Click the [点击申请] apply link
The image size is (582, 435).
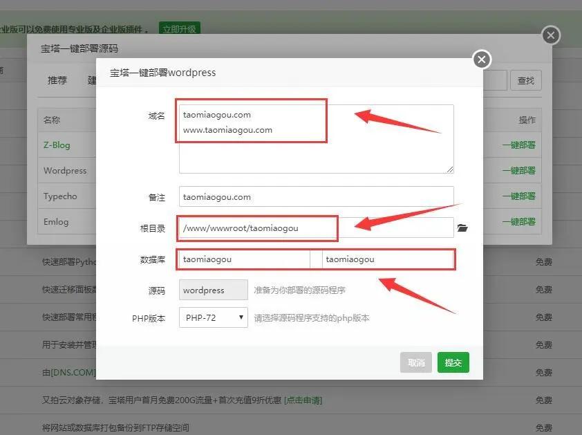(303, 400)
